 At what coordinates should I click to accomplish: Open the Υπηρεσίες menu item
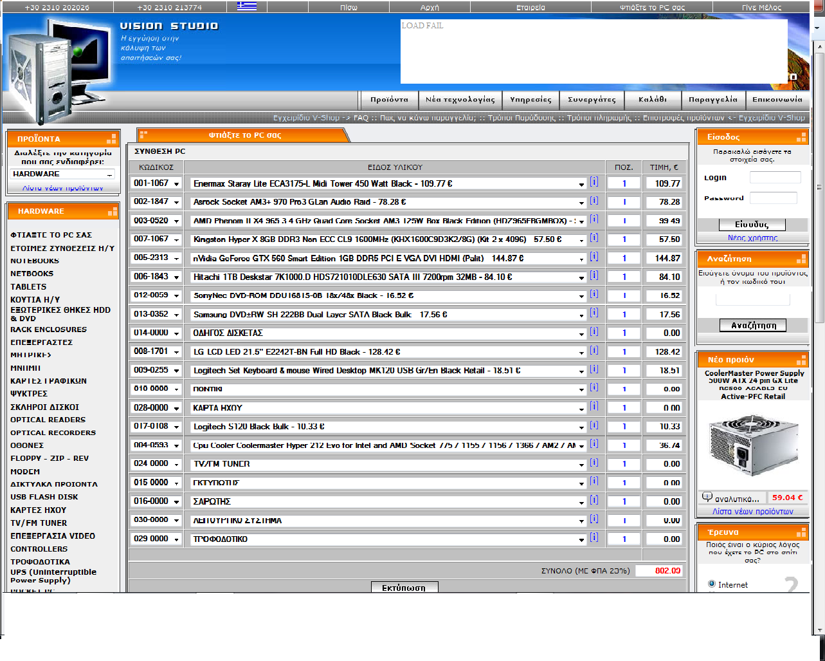[530, 100]
